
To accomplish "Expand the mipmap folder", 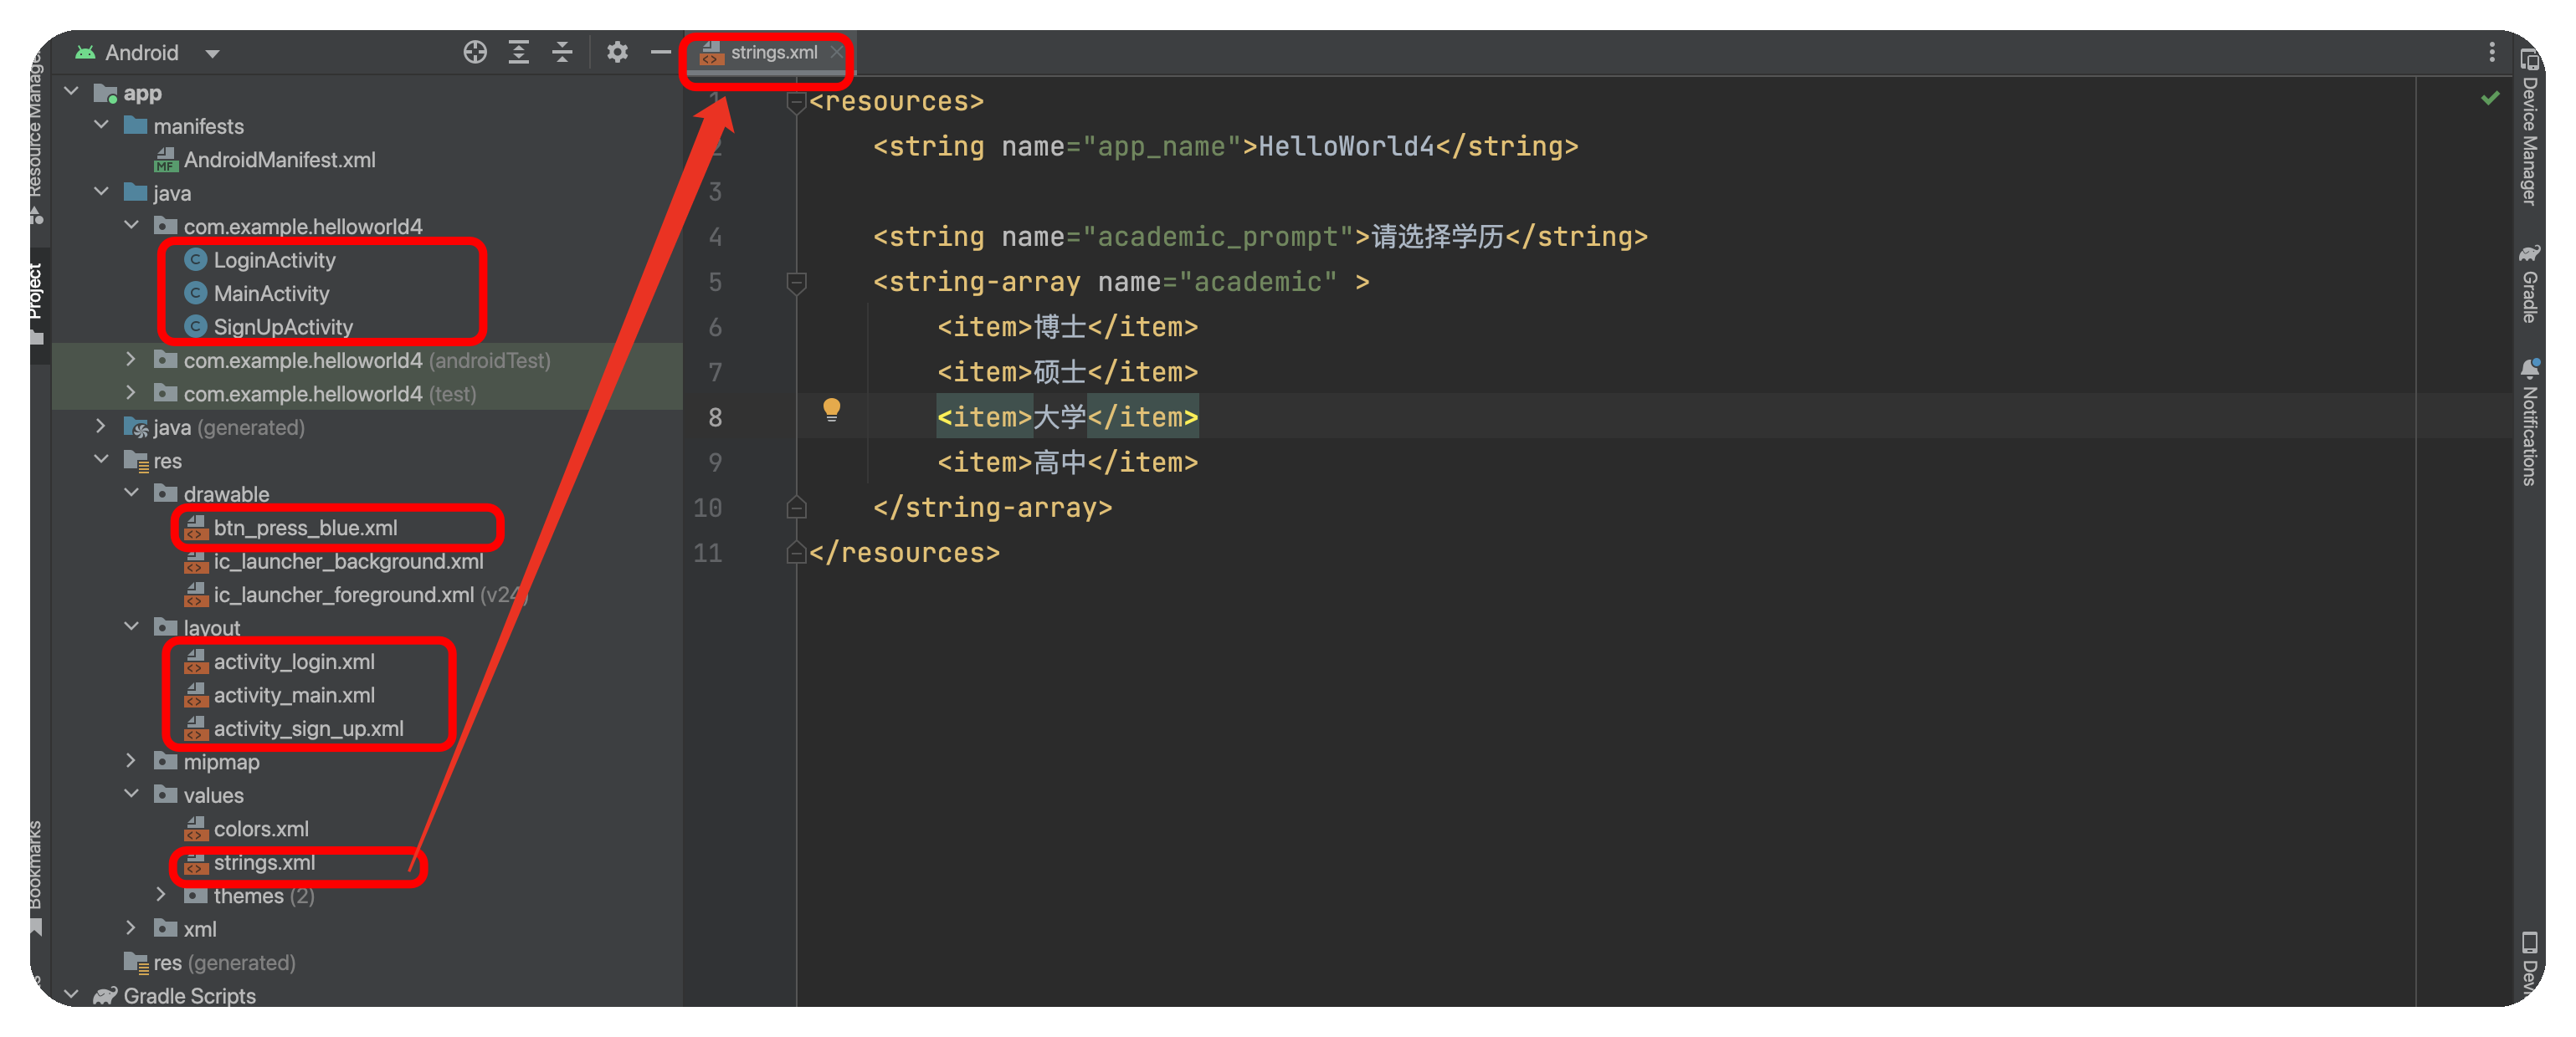I will (131, 761).
